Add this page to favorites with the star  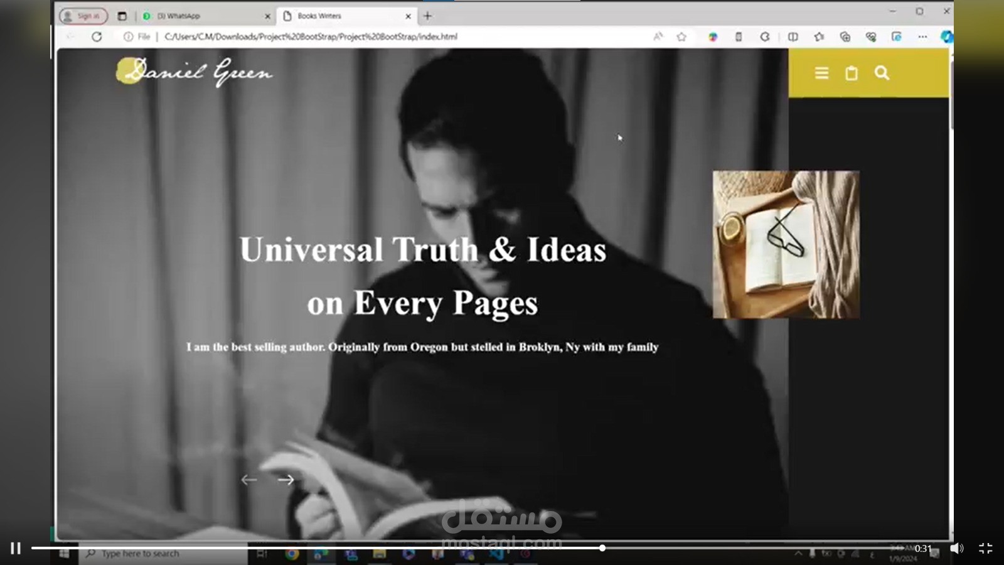tap(681, 36)
